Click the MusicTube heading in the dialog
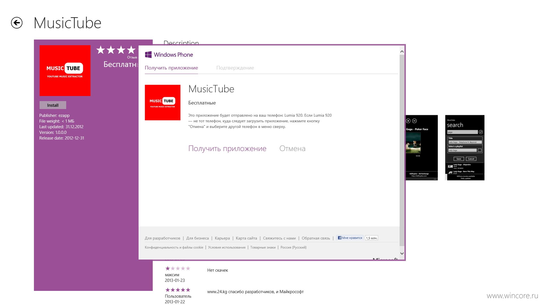 [x=211, y=89]
